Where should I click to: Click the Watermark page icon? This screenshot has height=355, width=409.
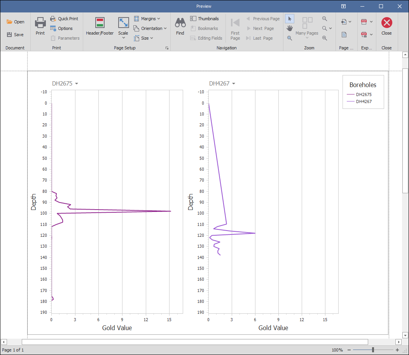[x=344, y=35]
